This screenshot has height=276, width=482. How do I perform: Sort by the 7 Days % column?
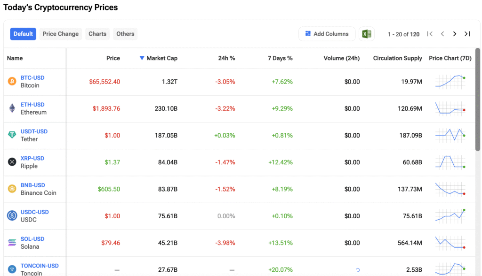pos(280,58)
